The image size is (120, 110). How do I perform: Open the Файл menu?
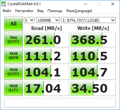tap(7, 11)
